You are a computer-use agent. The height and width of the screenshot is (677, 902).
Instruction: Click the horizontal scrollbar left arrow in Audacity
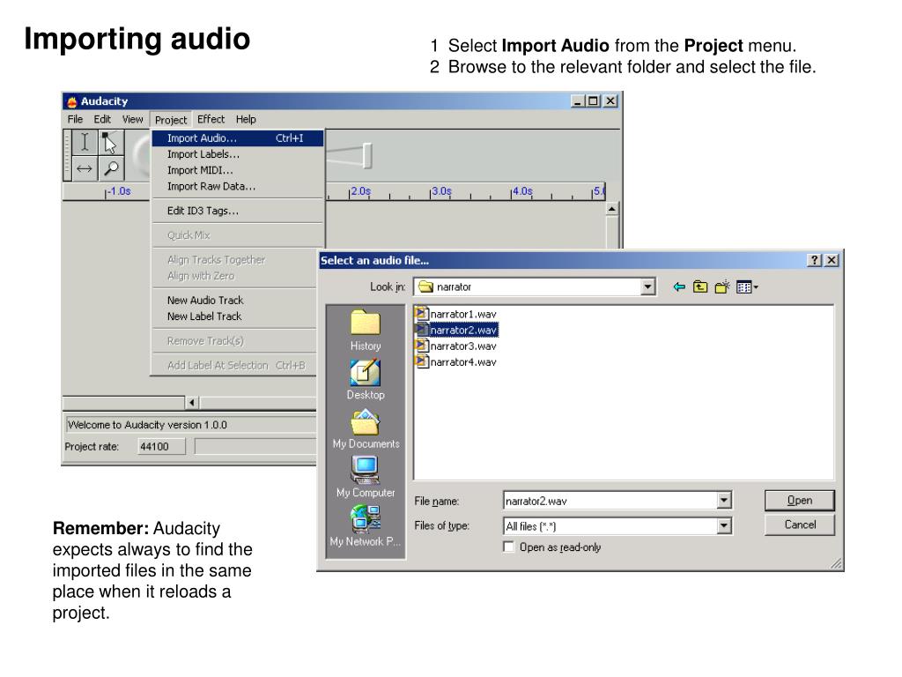(x=192, y=402)
